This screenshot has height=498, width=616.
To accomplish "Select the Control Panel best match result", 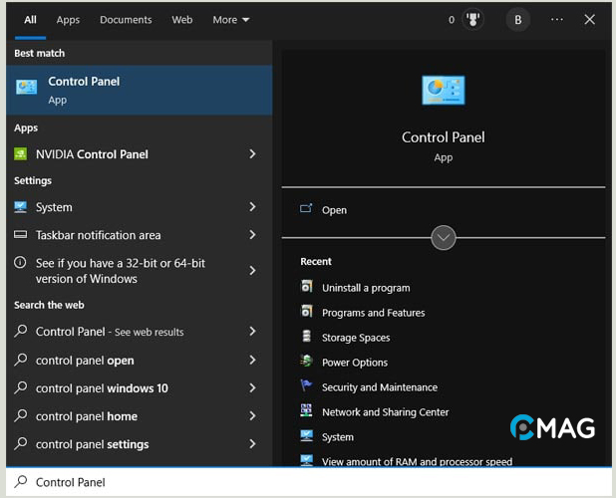I will tap(138, 90).
